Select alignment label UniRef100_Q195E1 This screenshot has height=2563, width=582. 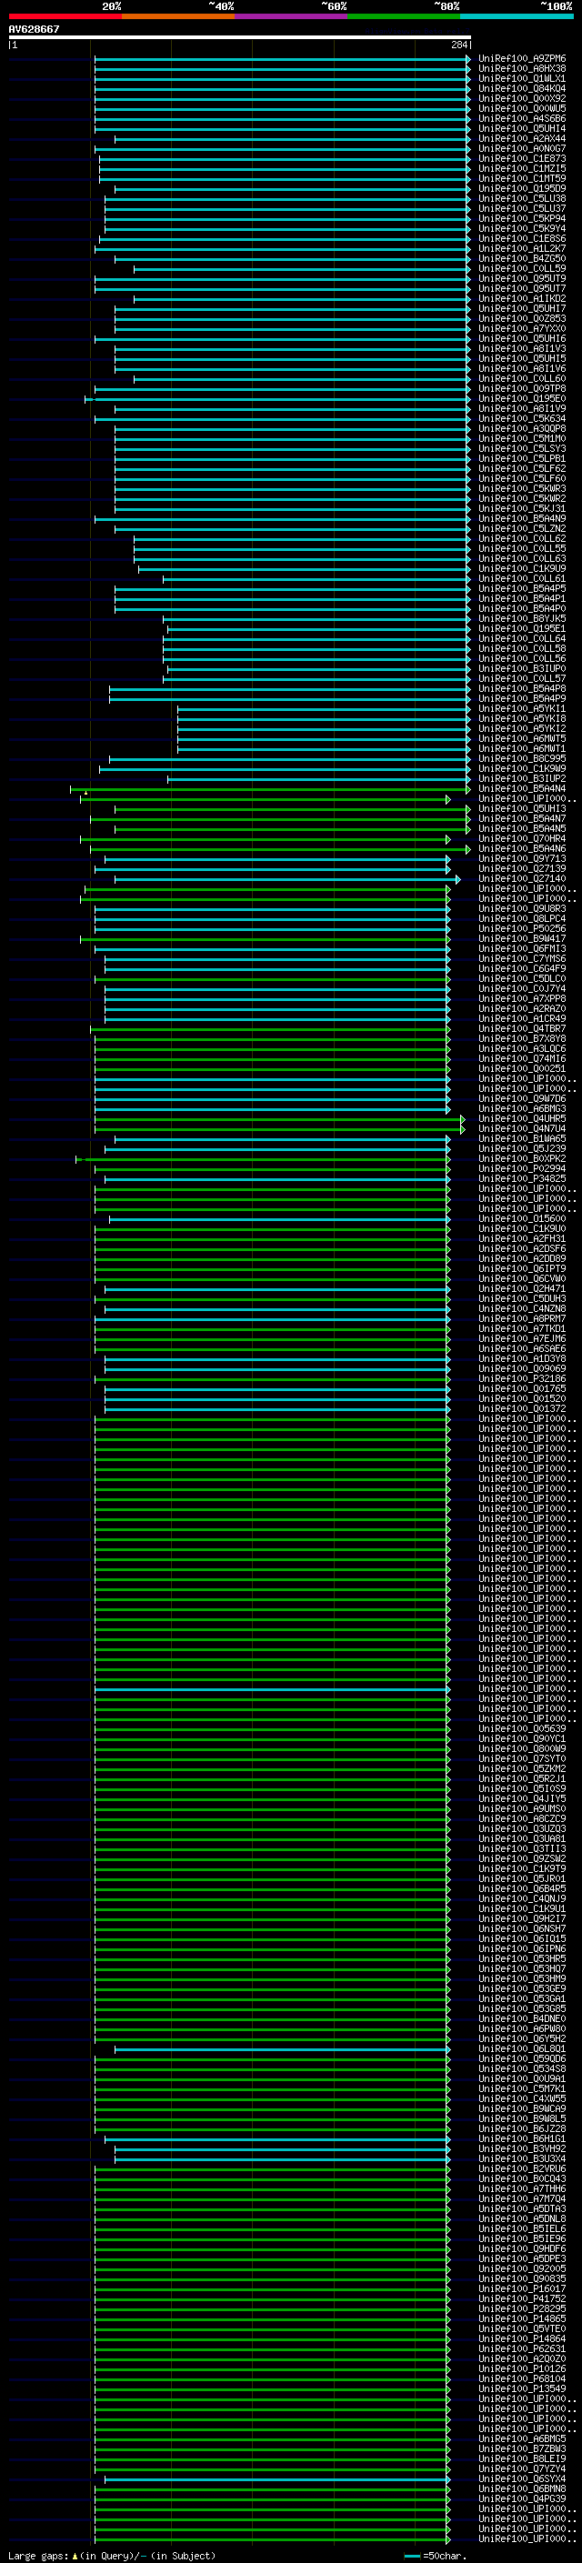[x=522, y=629]
